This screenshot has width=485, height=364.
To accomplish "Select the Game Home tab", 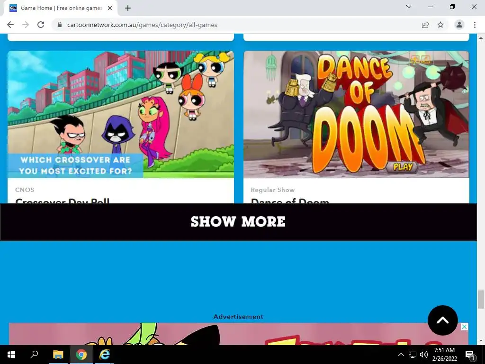I will coord(61,8).
